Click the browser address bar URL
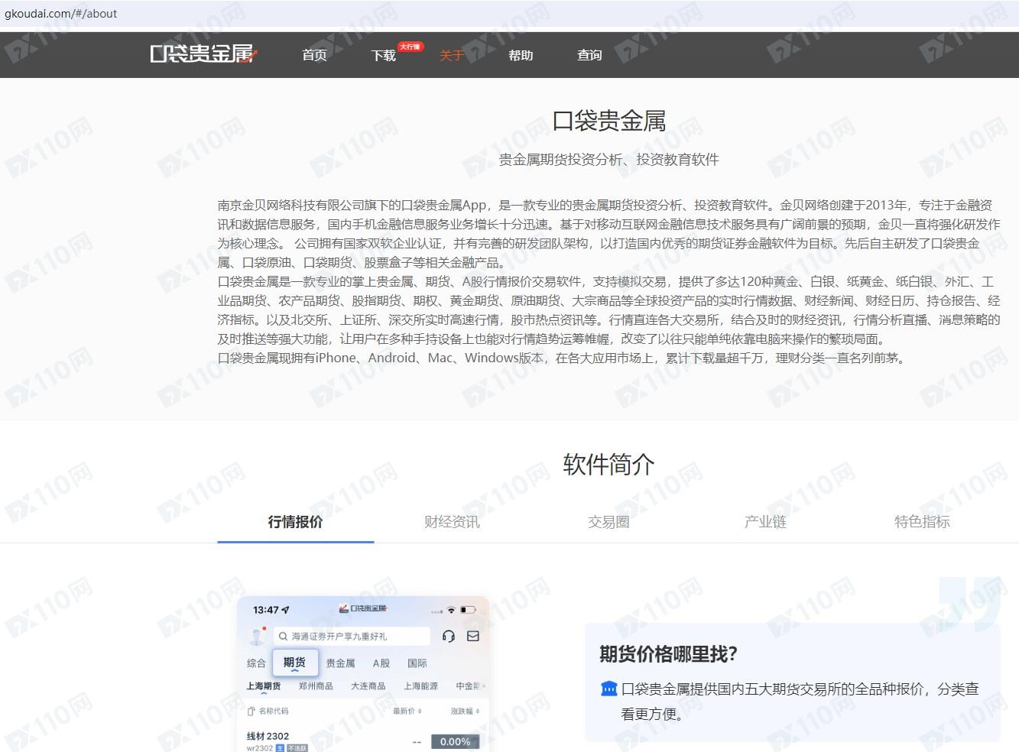This screenshot has height=752, width=1019. click(61, 14)
